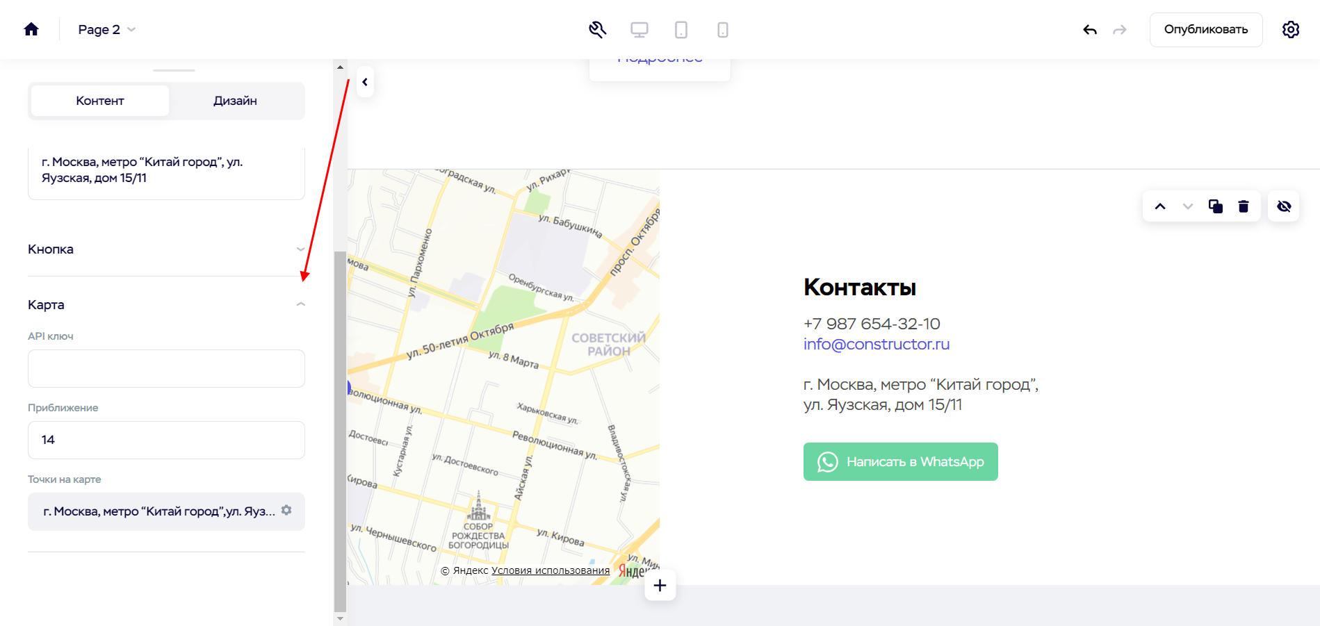Collapse the Карта section
Screen dimensions: 1320x626
click(x=300, y=304)
